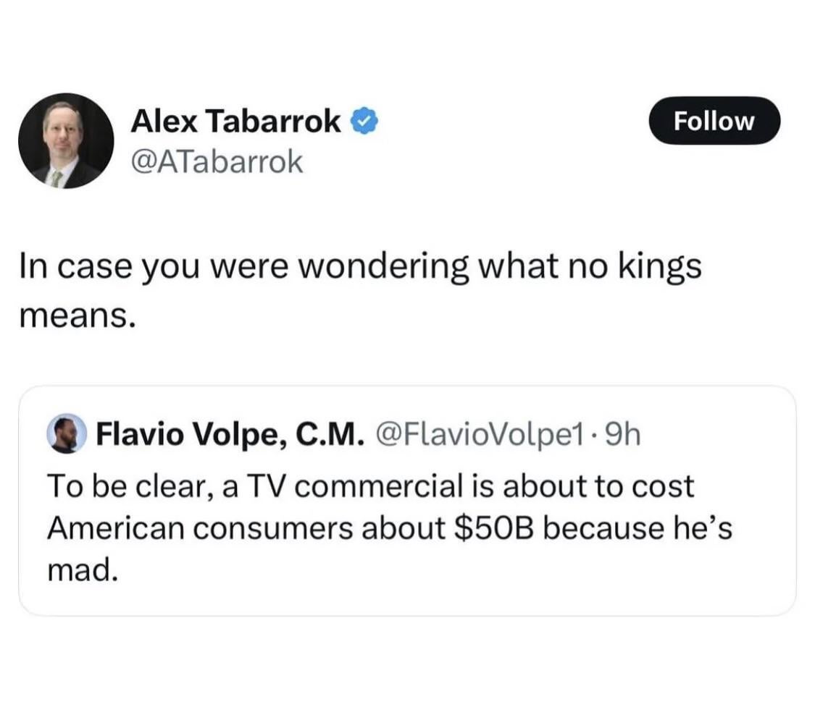The image size is (815, 712).
Task: Click the word "means." in main tweet
Action: pyautogui.click(x=77, y=316)
